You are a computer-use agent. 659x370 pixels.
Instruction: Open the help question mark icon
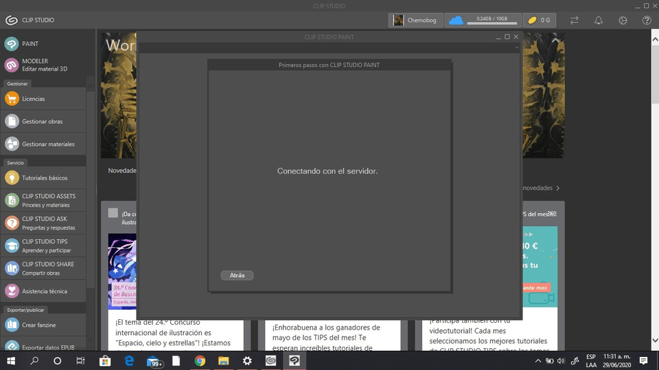(x=647, y=21)
